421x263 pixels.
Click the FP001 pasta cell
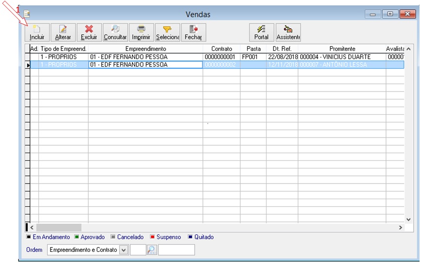coord(253,57)
